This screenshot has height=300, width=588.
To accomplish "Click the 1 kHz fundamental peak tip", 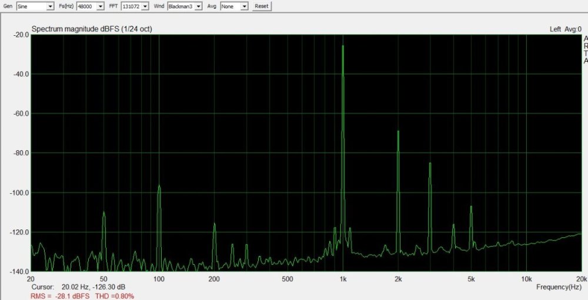I will coord(343,46).
